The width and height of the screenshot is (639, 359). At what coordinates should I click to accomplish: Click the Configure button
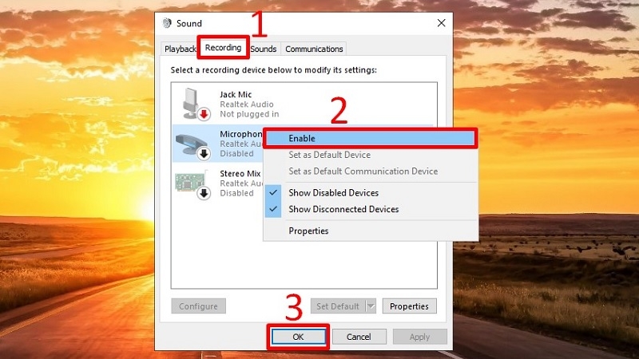198,306
